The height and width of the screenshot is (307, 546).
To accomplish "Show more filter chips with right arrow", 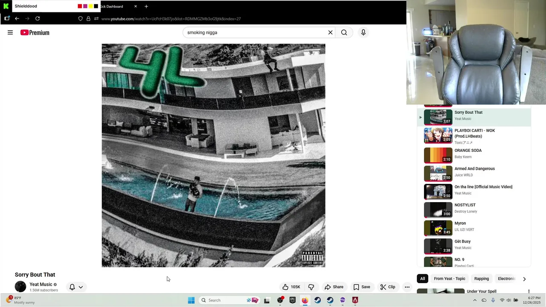I will [x=524, y=279].
